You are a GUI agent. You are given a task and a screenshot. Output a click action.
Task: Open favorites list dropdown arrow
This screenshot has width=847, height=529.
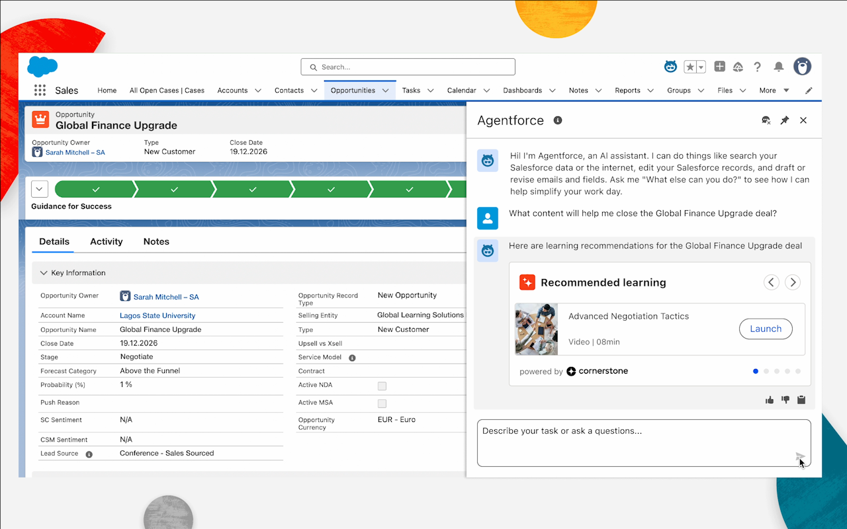pos(701,67)
